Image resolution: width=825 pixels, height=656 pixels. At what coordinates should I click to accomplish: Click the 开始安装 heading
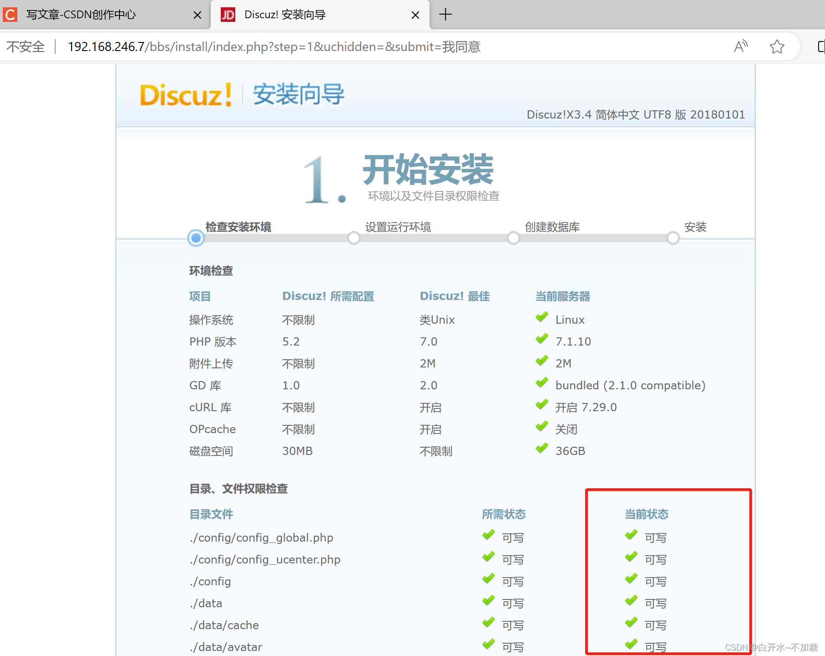(428, 169)
